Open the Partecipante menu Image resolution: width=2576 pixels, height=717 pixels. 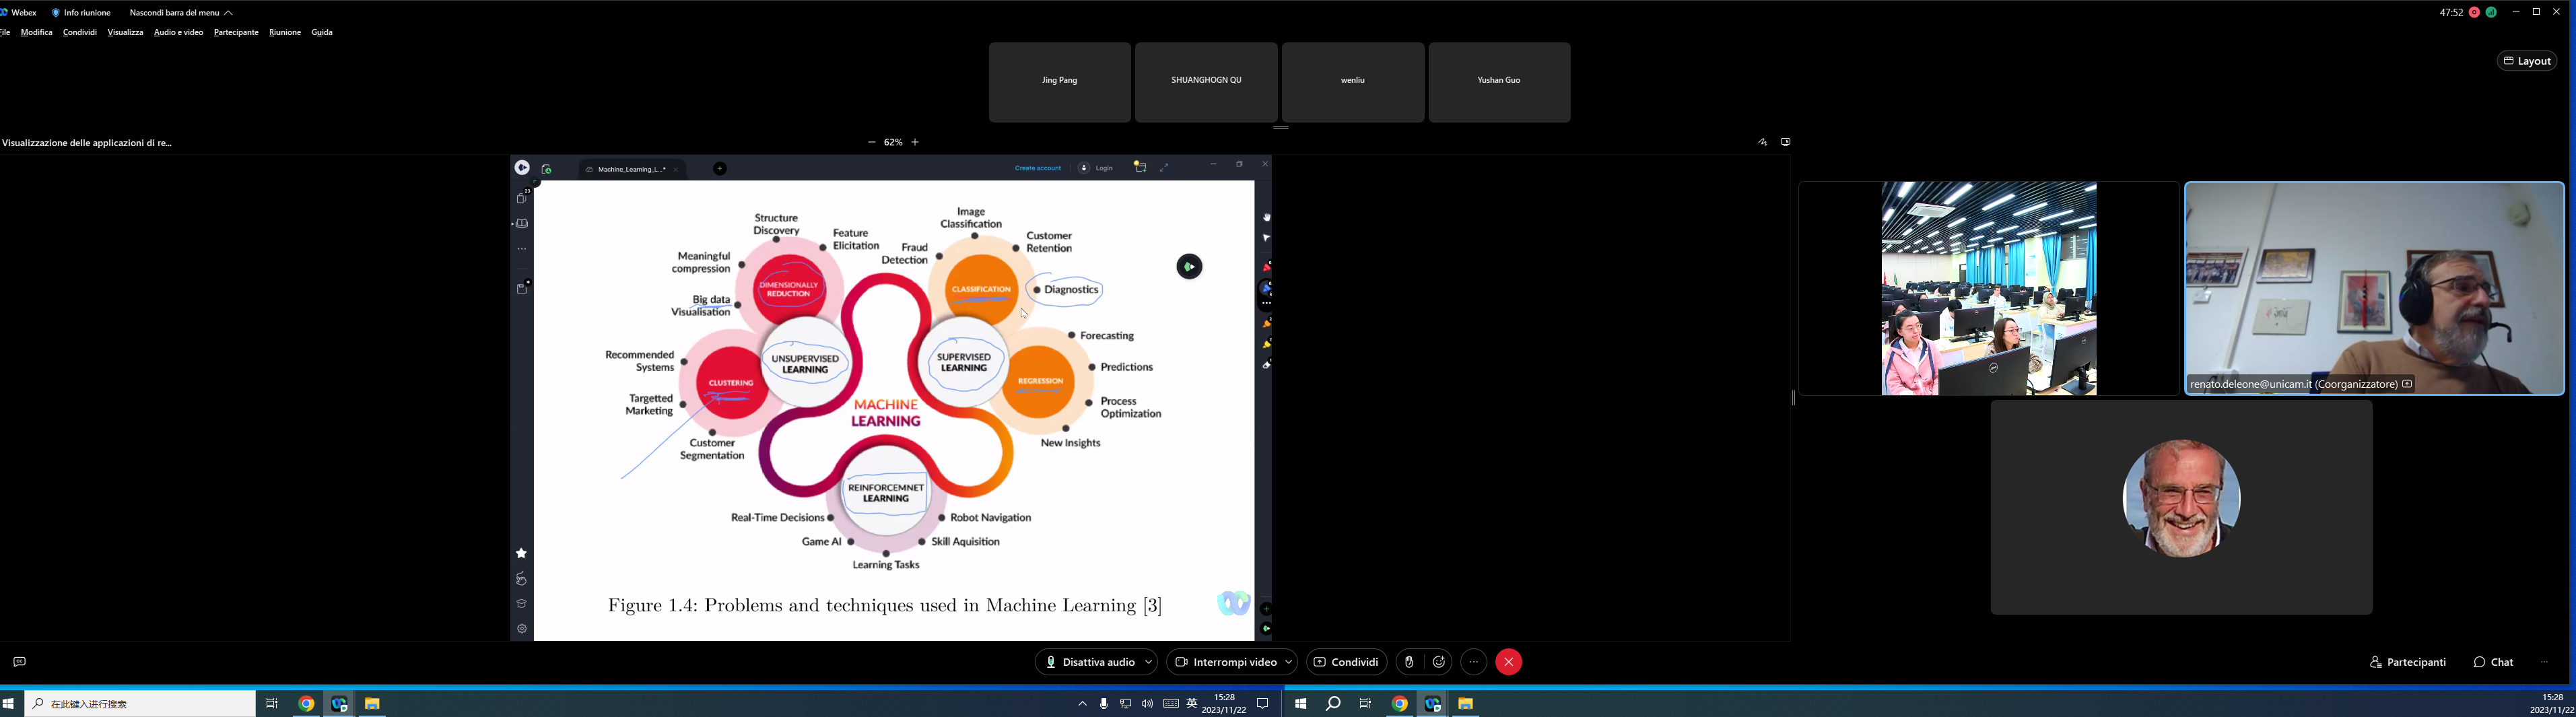[236, 33]
